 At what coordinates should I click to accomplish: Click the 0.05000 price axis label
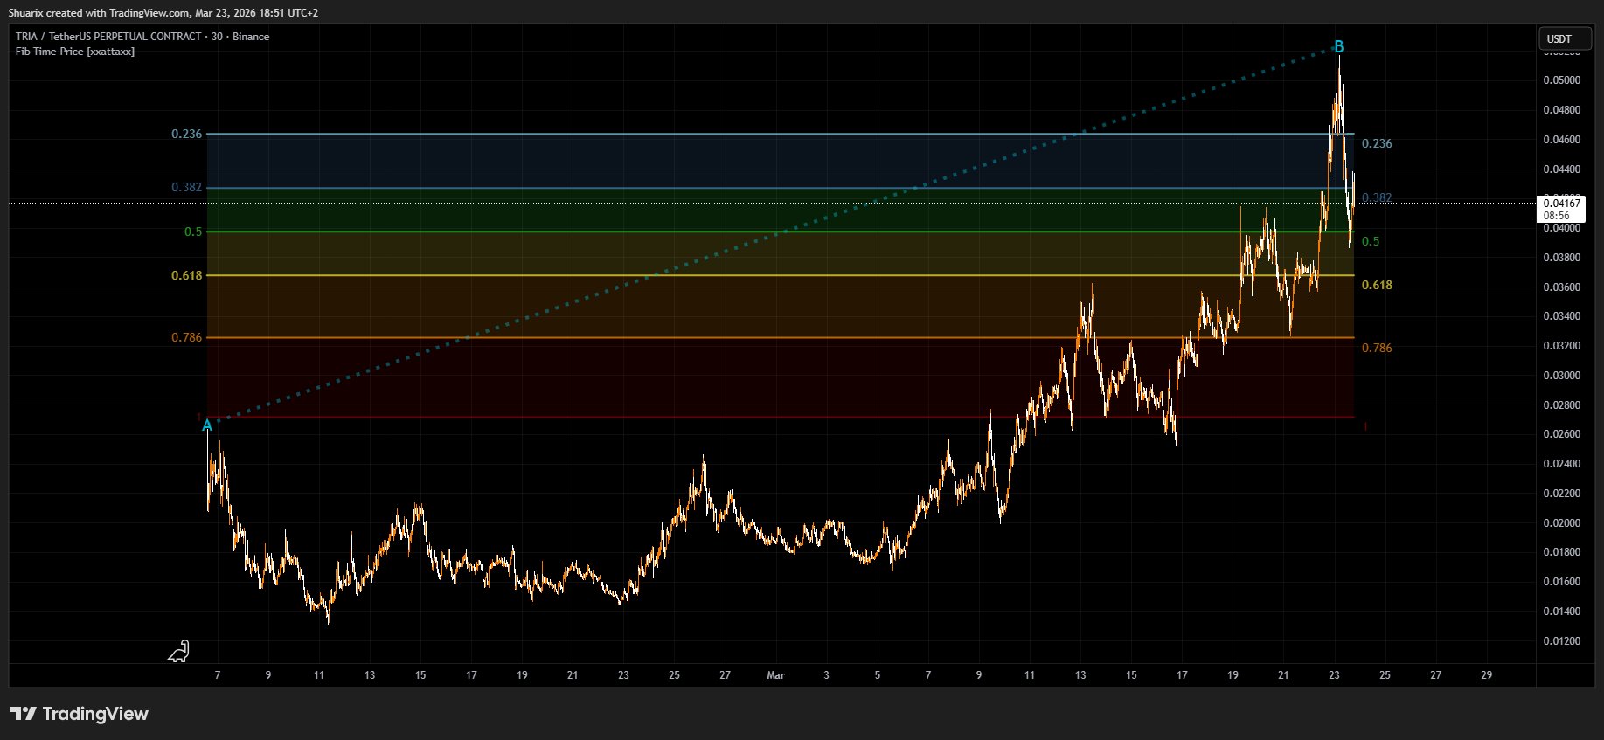pos(1562,80)
